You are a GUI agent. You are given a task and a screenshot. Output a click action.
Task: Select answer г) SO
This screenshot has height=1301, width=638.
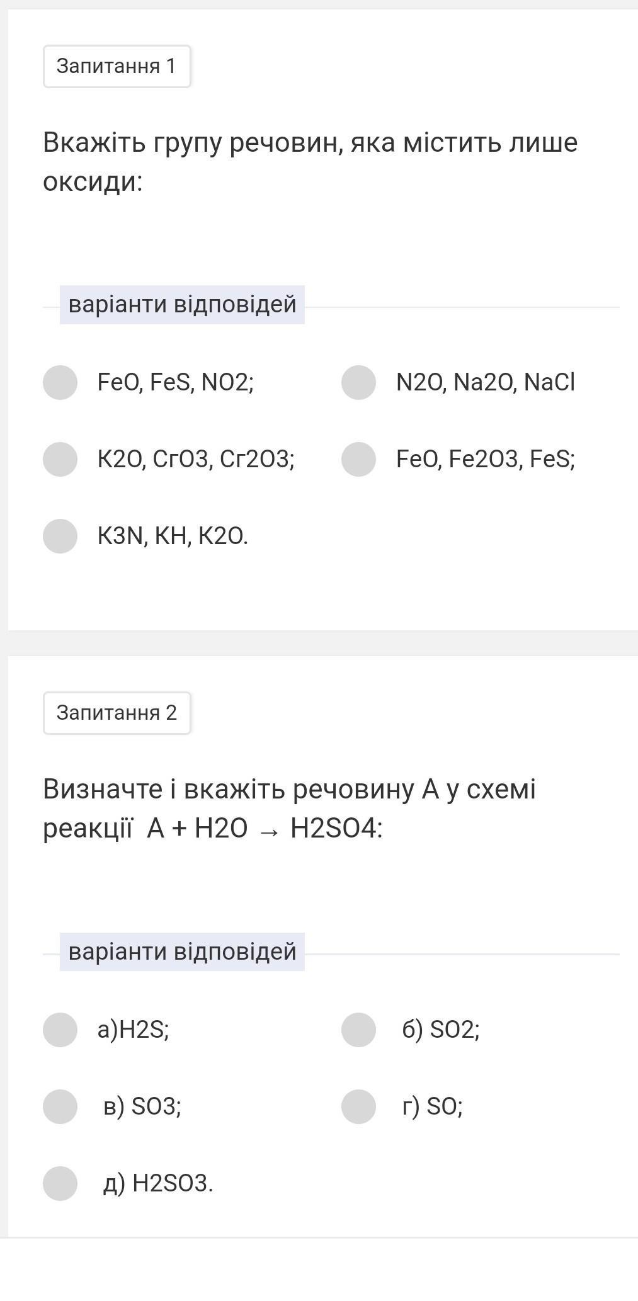pyautogui.click(x=359, y=1106)
